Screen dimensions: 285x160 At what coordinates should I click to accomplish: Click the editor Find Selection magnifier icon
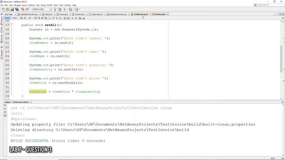[x=36, y=18]
